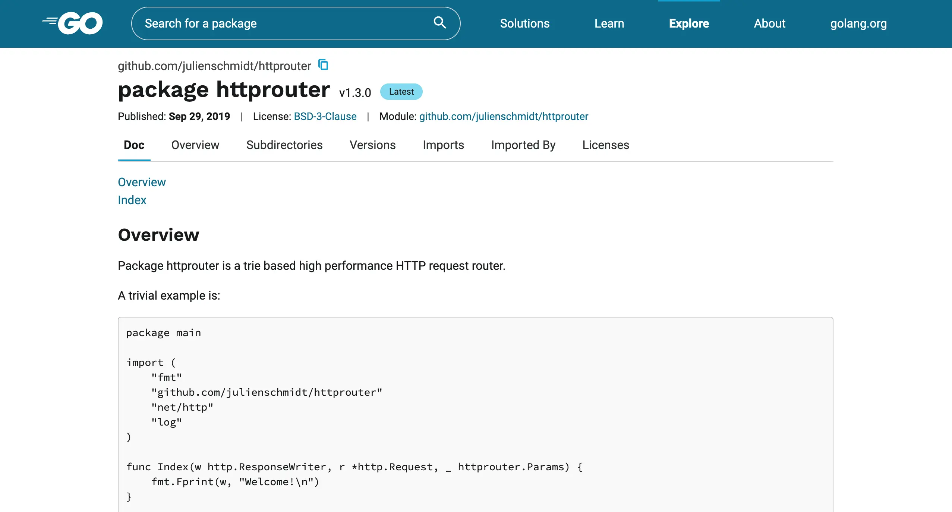Open the Learn navigation item

click(x=609, y=23)
